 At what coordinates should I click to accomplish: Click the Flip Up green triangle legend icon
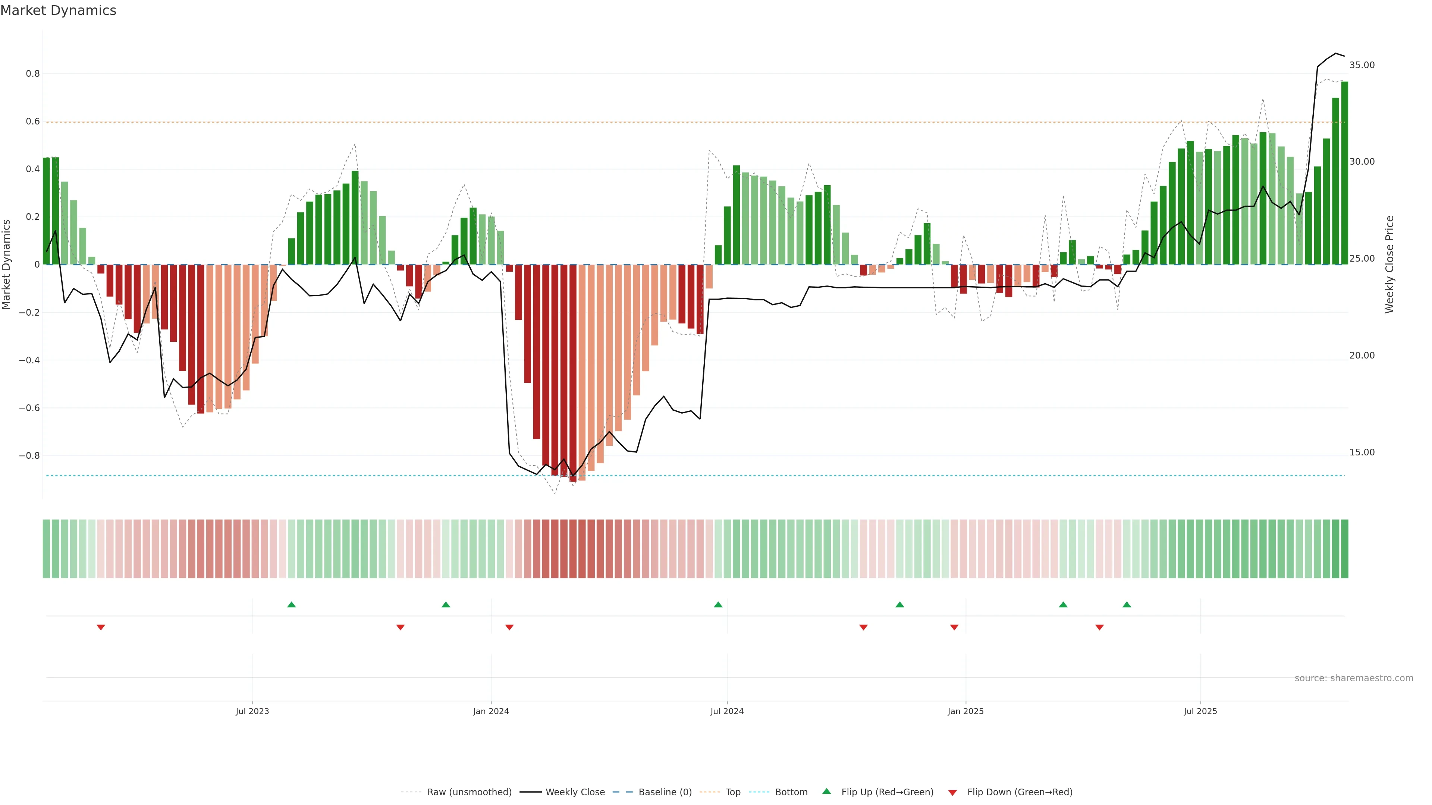(827, 791)
